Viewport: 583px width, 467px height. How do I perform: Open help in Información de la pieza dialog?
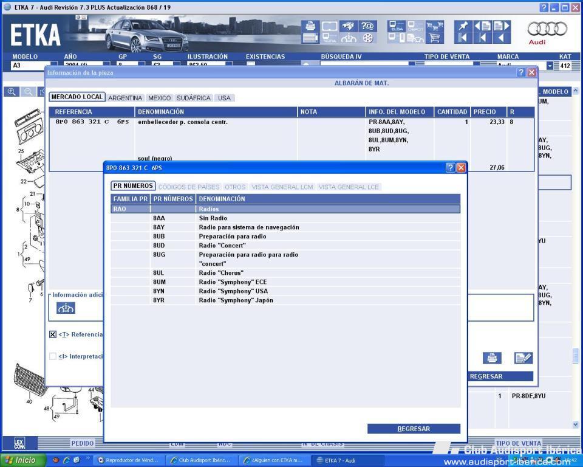point(522,72)
